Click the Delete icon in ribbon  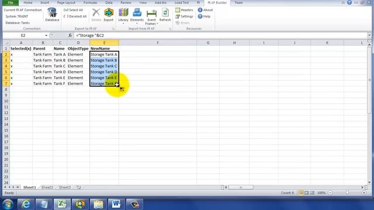click(96, 15)
